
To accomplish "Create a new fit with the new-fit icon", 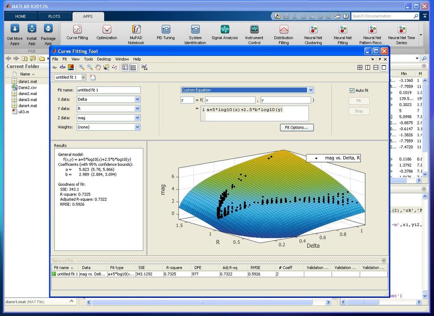I will (x=93, y=77).
